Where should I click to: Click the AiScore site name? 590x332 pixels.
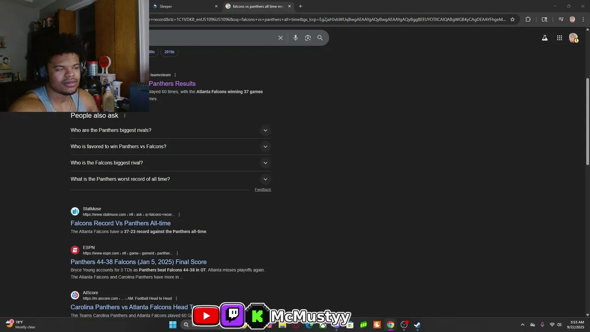pos(90,293)
